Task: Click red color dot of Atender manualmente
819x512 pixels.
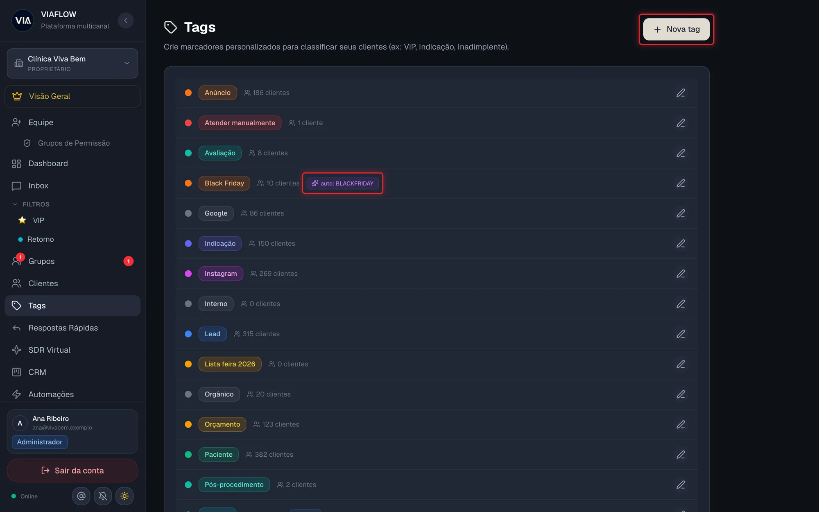Action: 188,123
